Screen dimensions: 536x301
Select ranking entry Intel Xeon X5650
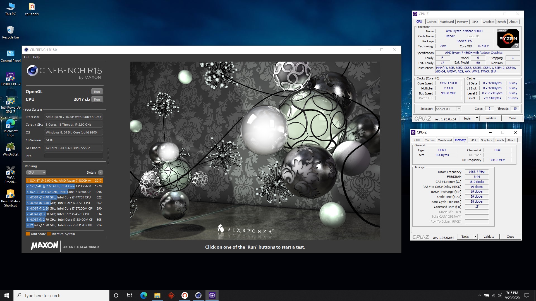click(x=64, y=186)
